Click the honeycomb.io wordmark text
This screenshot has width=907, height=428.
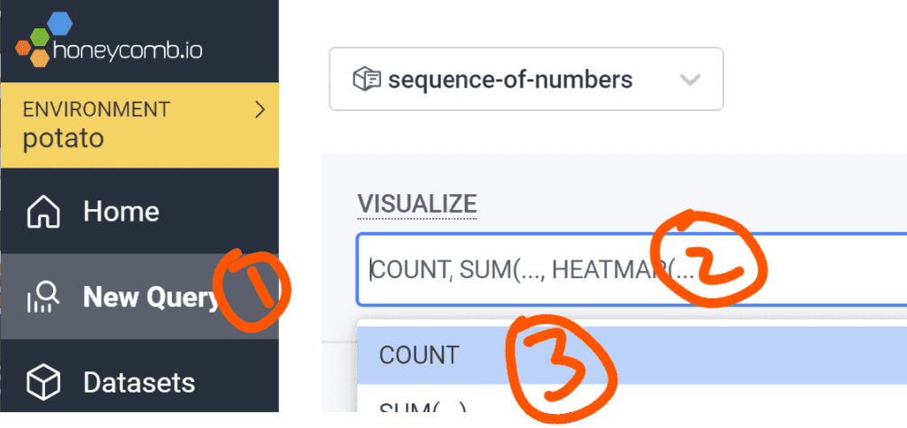point(130,50)
